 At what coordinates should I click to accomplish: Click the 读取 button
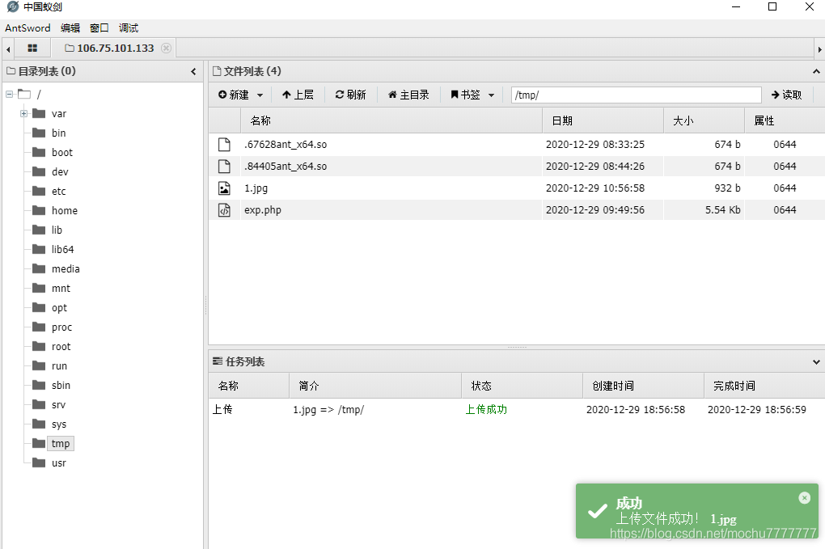click(x=787, y=95)
